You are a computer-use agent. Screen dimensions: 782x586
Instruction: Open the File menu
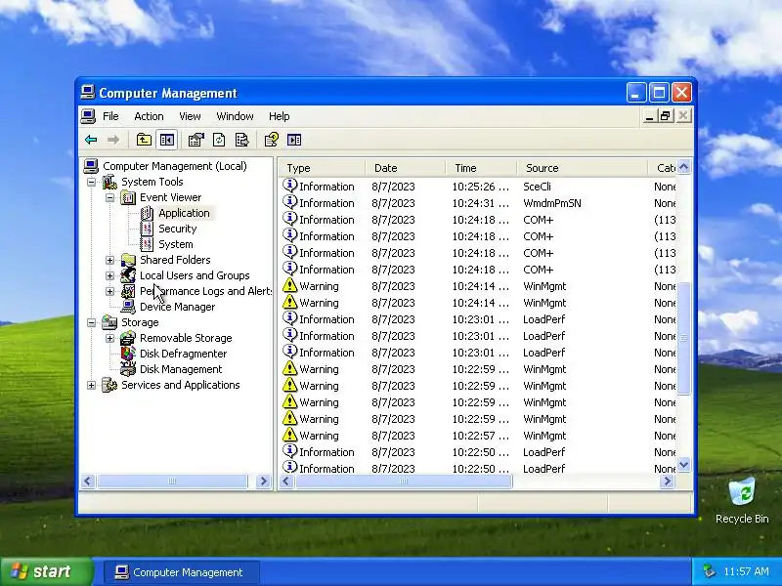[110, 116]
